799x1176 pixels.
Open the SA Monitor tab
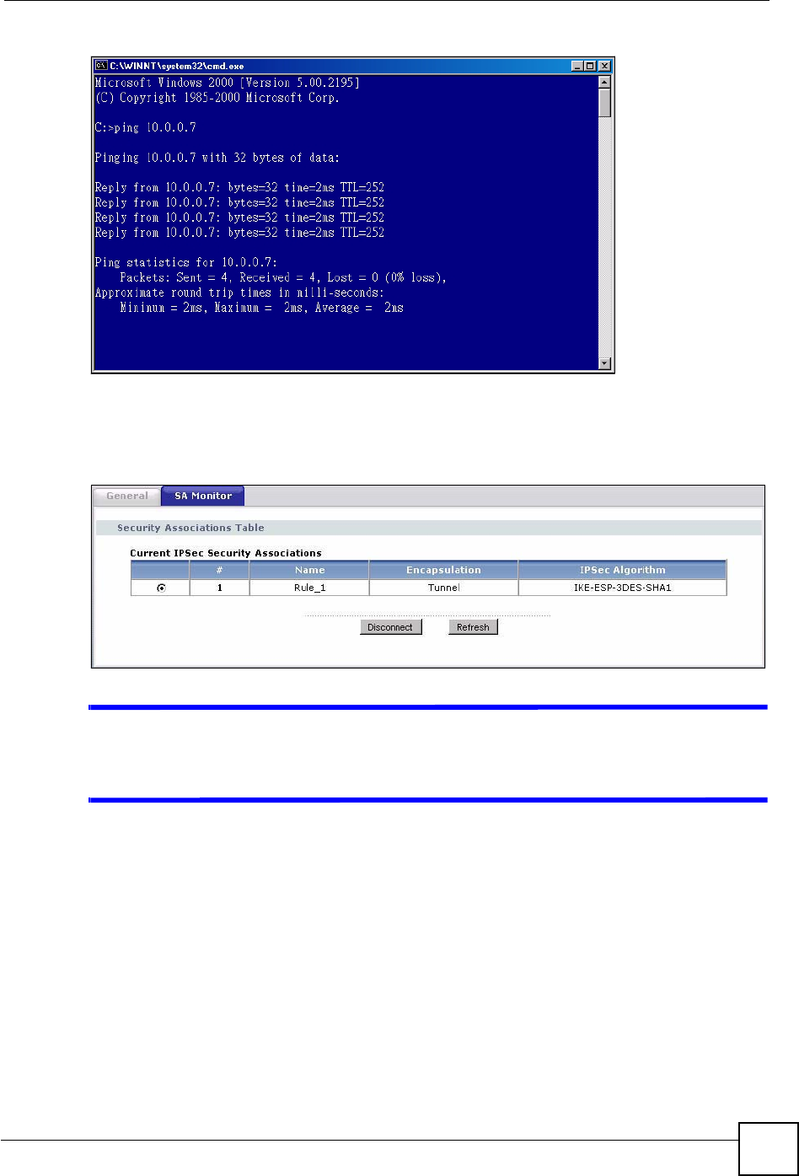(x=203, y=496)
